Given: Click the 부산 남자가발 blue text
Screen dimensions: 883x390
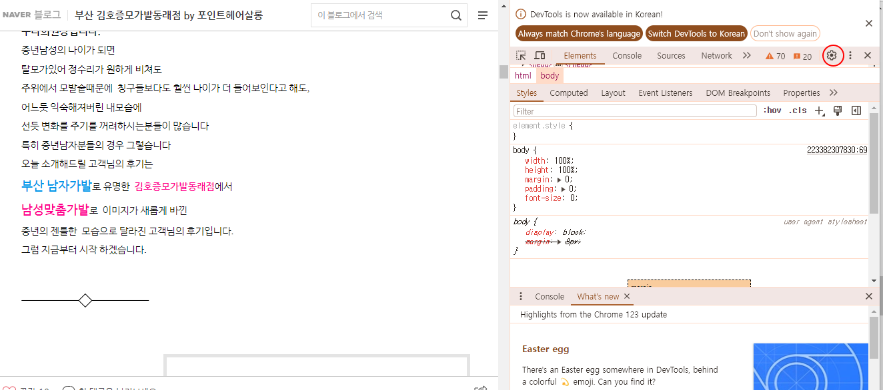Looking at the screenshot, I should pyautogui.click(x=56, y=186).
